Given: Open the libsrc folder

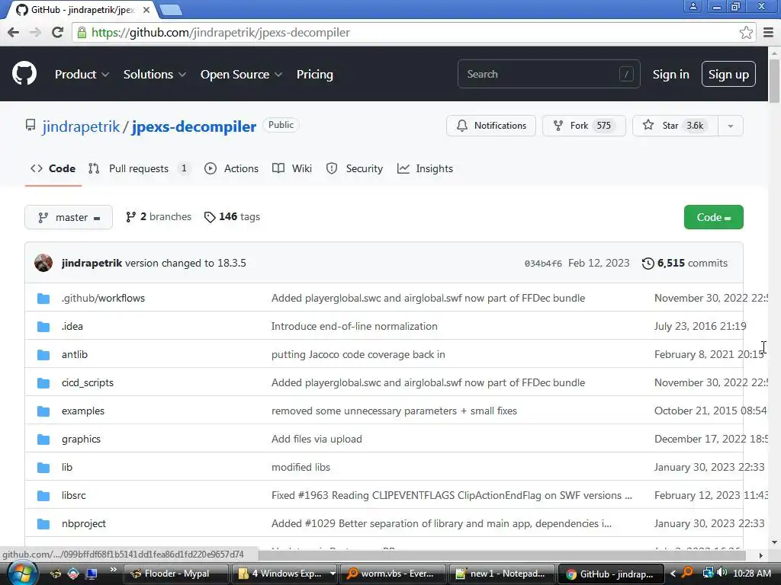Looking at the screenshot, I should [74, 495].
